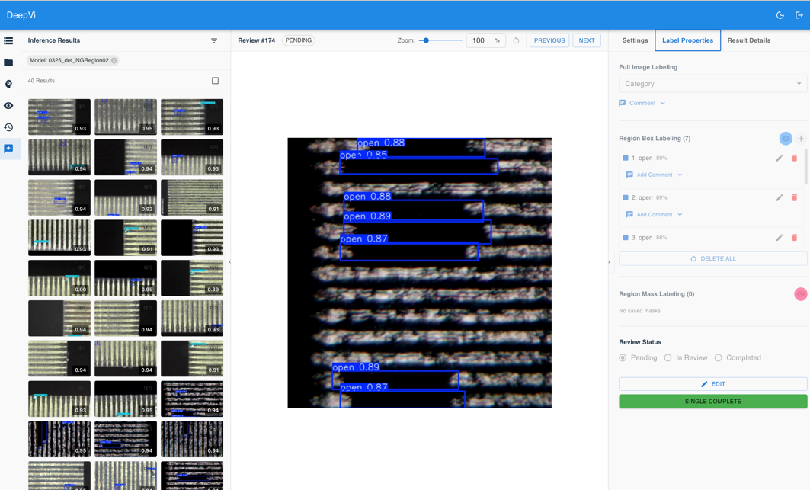Open the Category dropdown under Full Image Labeling
This screenshot has width=810, height=490.
(x=712, y=84)
